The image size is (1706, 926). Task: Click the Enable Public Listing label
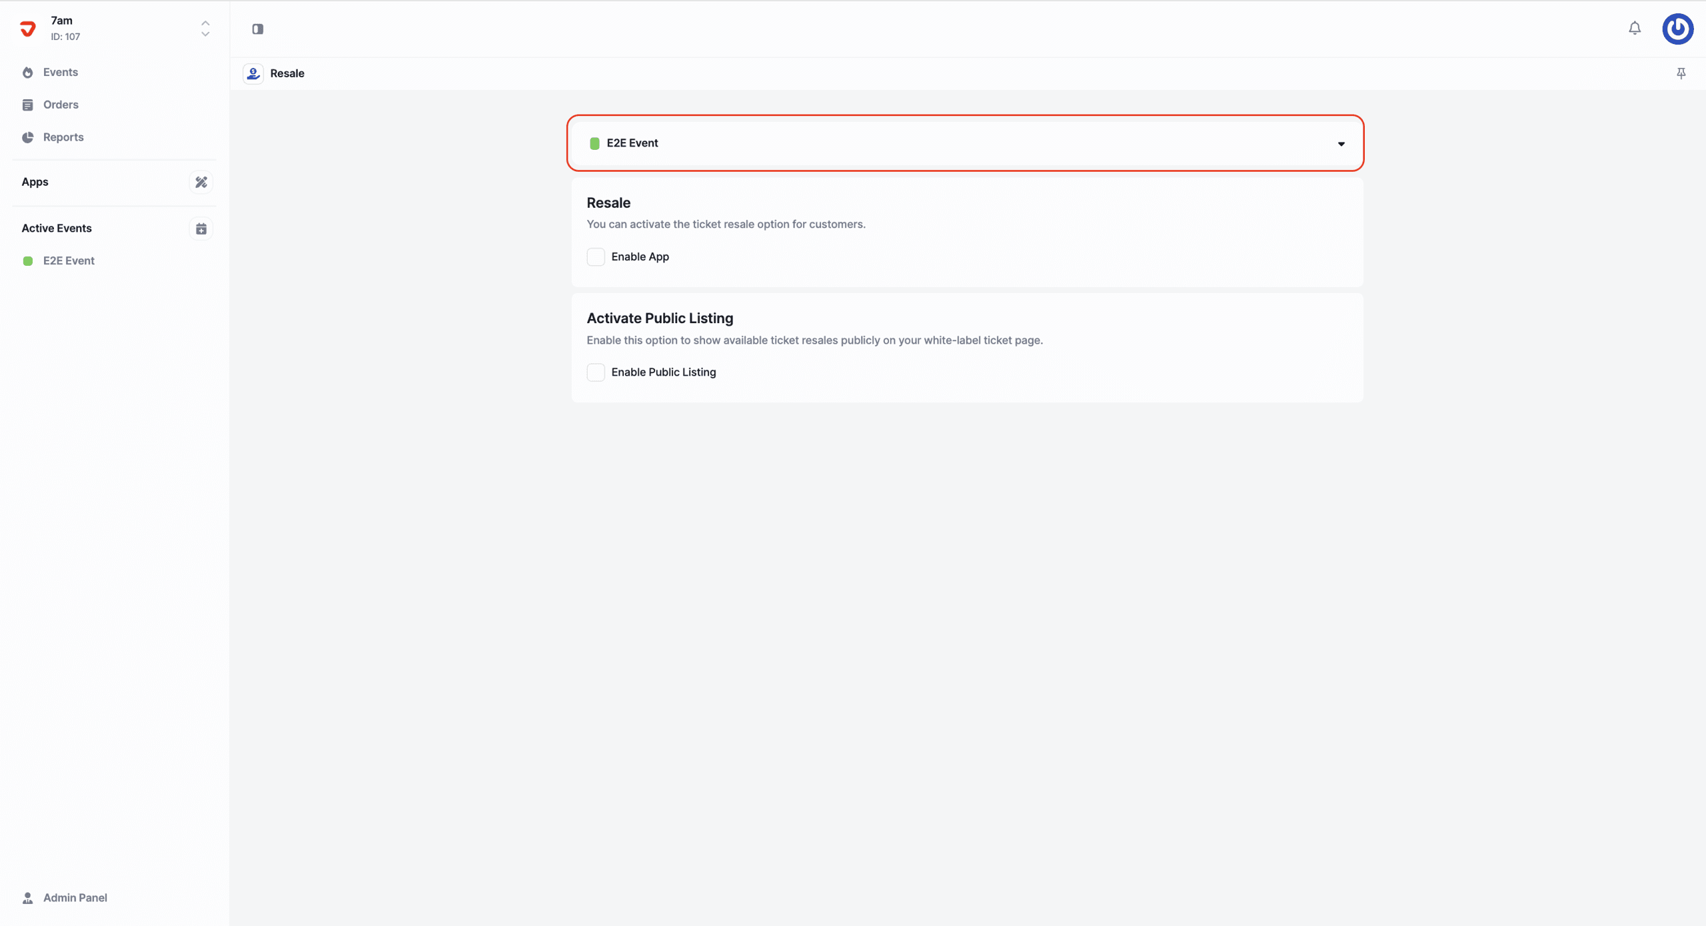[x=663, y=372]
